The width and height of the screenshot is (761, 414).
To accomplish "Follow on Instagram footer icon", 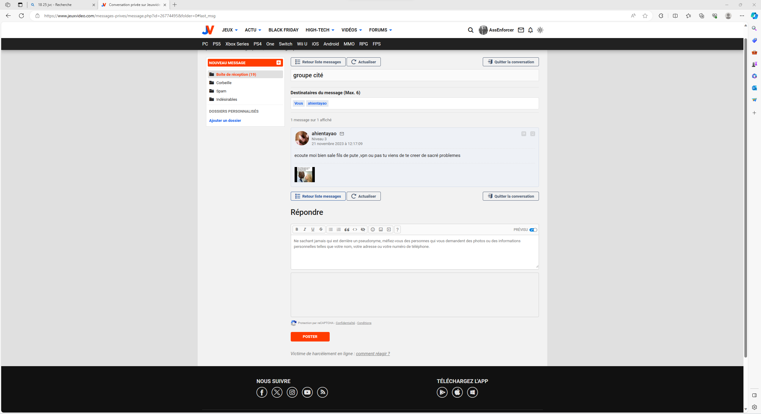I will 292,392.
